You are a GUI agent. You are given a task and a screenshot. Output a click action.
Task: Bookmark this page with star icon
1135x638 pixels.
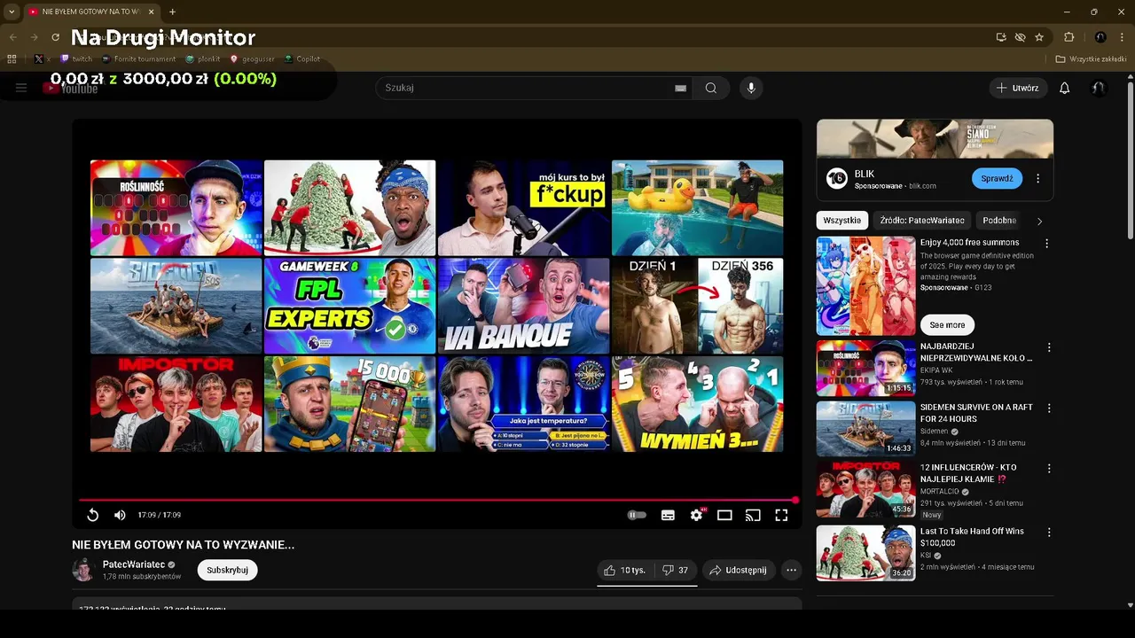[x=1039, y=37]
